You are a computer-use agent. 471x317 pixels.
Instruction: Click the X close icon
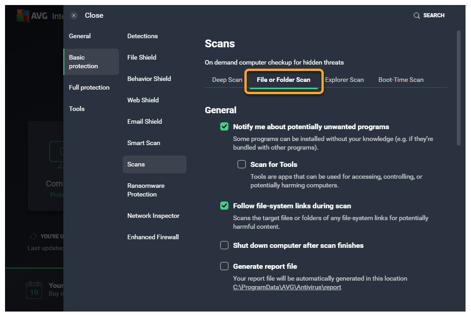pyautogui.click(x=74, y=15)
